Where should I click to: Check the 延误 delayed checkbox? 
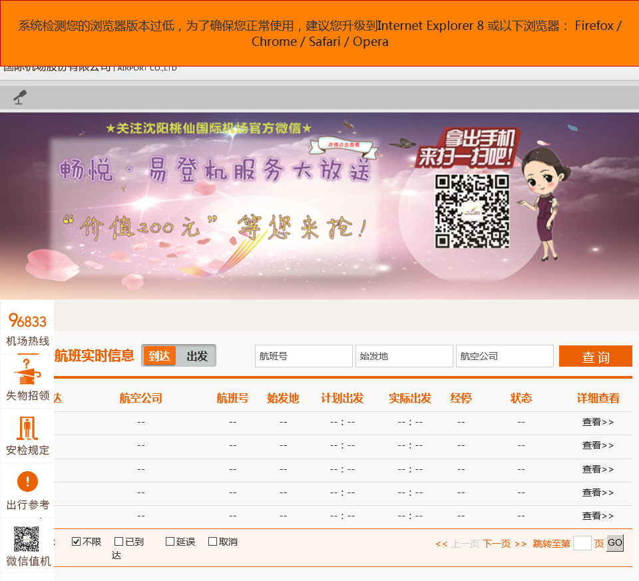[170, 542]
